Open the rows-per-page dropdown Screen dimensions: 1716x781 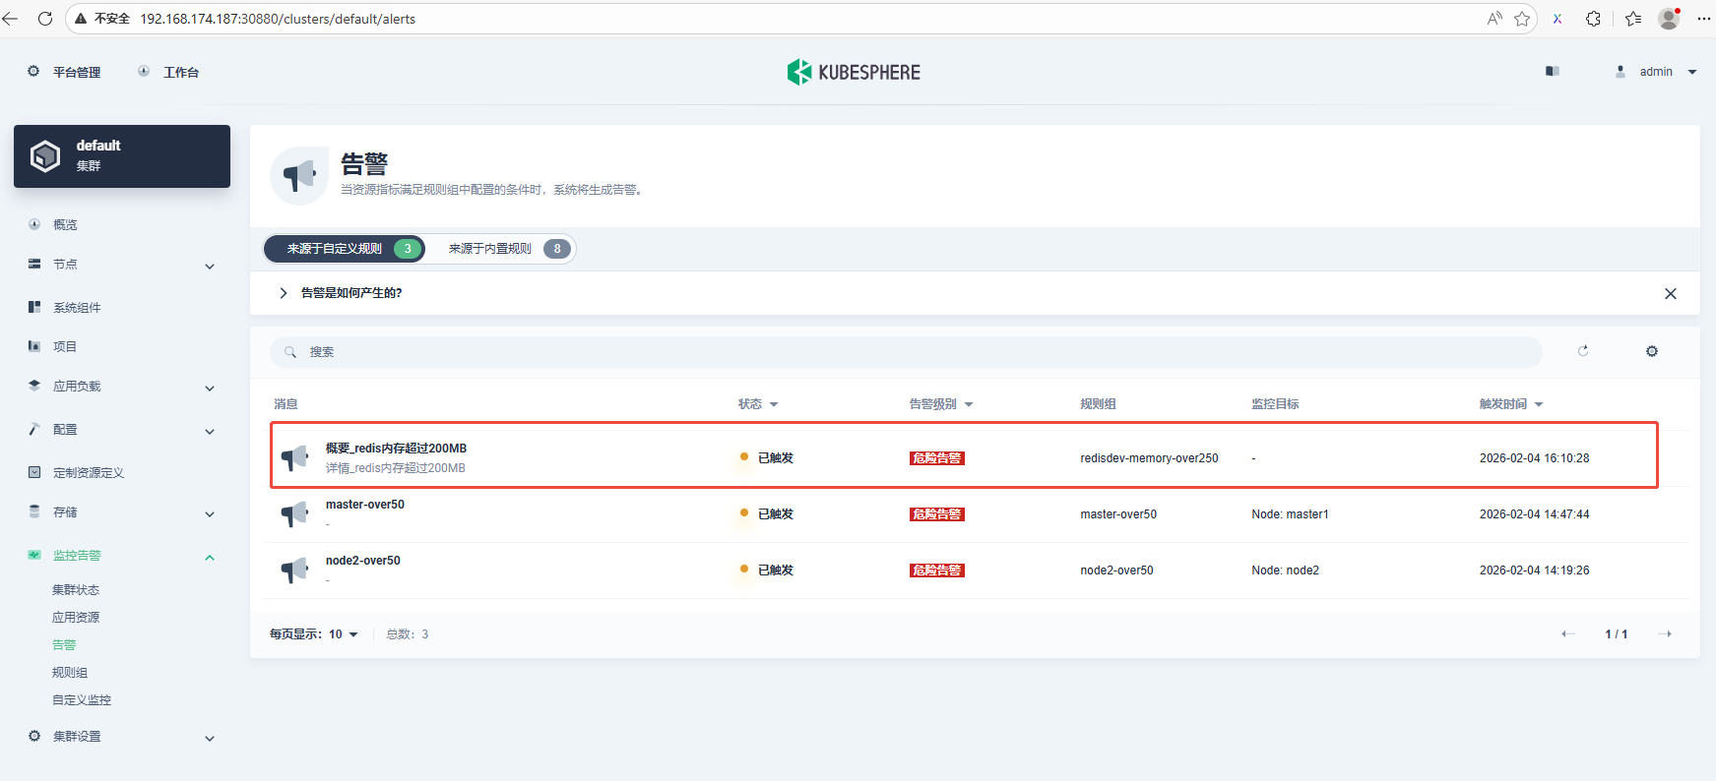tap(343, 634)
